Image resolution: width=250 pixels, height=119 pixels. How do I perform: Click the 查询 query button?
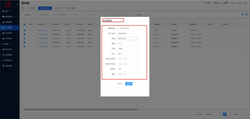pos(138,15)
